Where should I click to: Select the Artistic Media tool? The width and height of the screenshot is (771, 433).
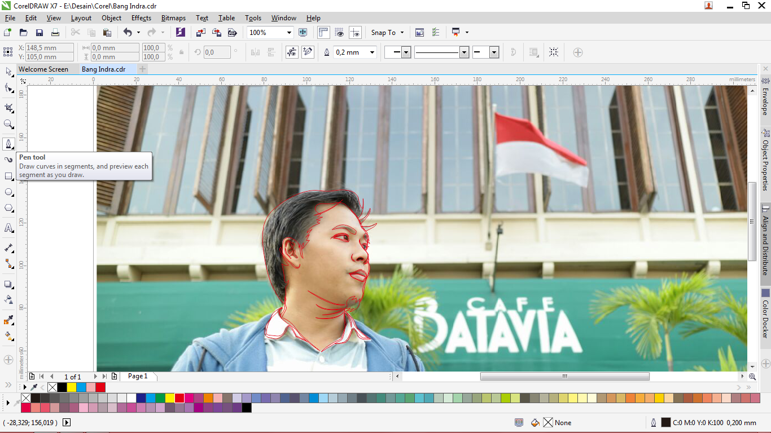tap(8, 160)
